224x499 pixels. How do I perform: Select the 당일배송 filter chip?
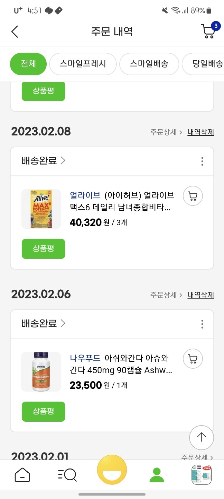[x=209, y=64]
